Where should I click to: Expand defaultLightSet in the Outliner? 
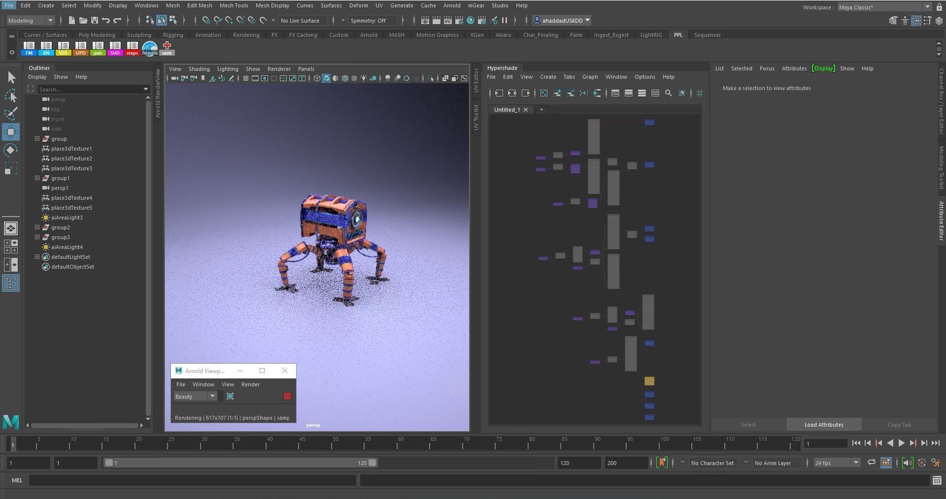tap(37, 257)
